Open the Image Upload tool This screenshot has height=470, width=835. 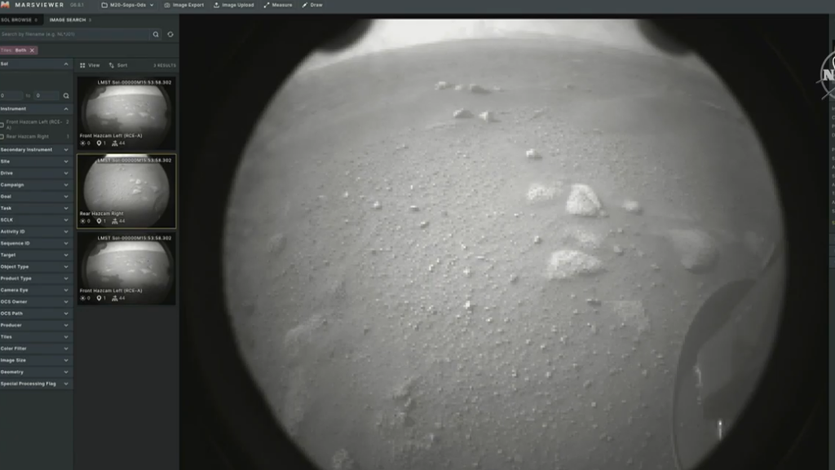[x=233, y=5]
